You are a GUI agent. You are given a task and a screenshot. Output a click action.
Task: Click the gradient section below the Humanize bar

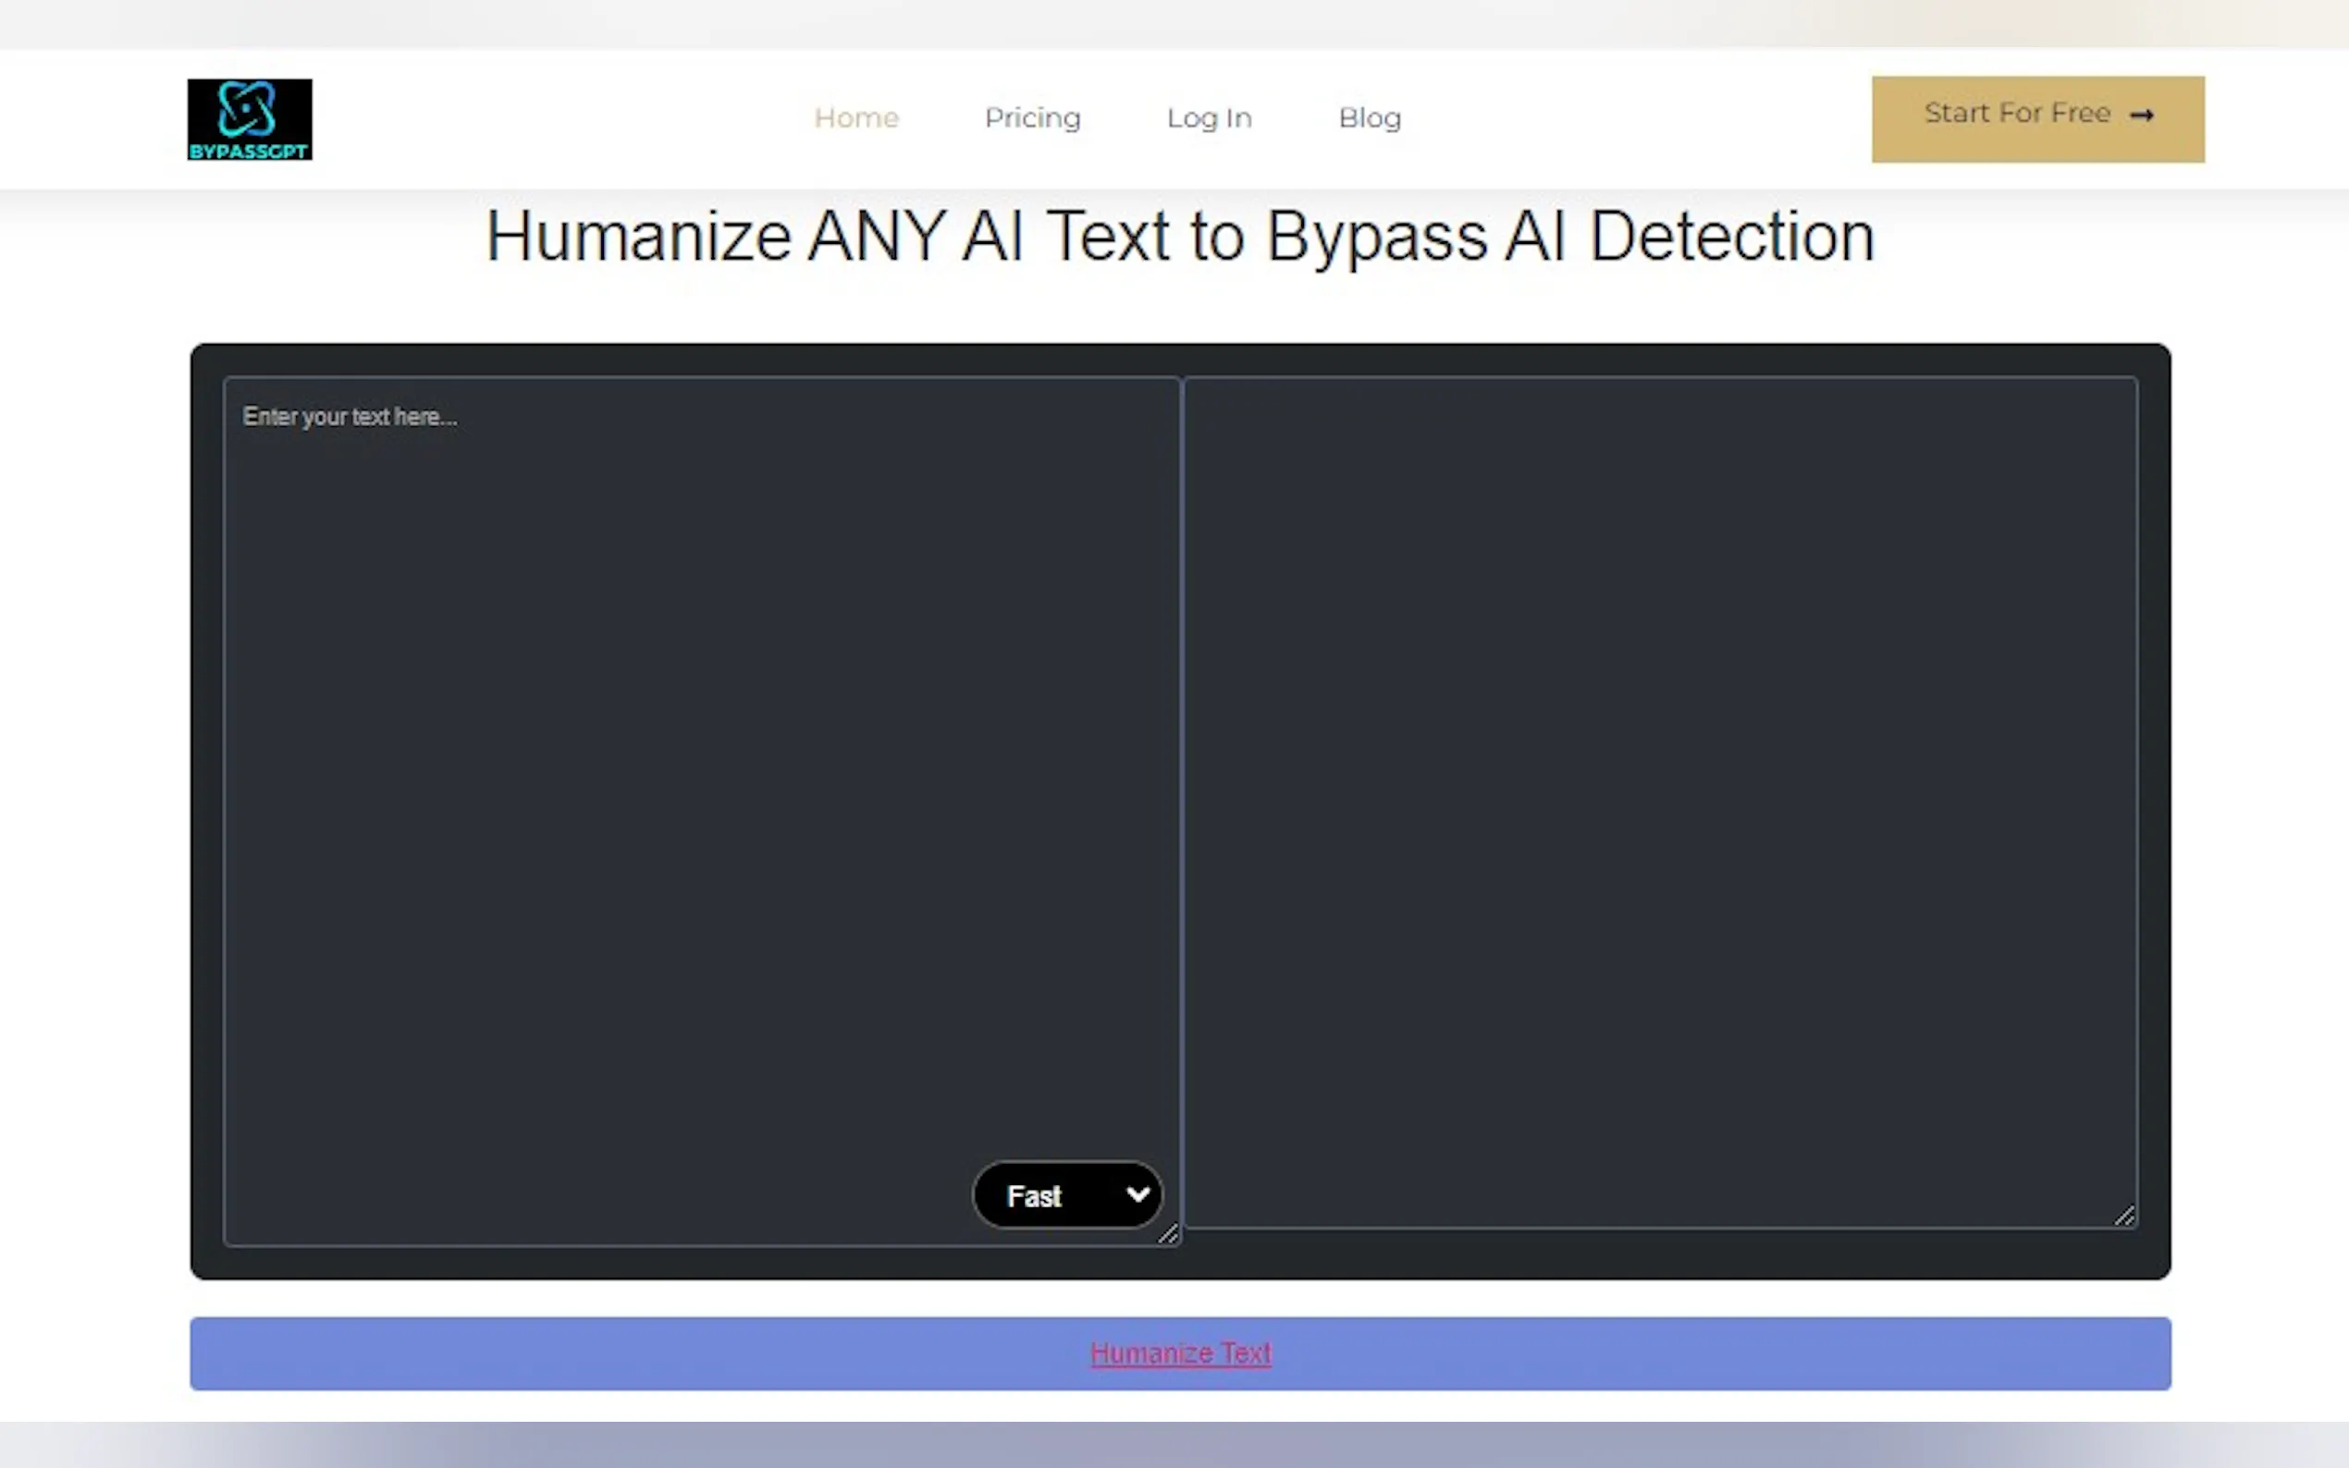coord(1174,1445)
